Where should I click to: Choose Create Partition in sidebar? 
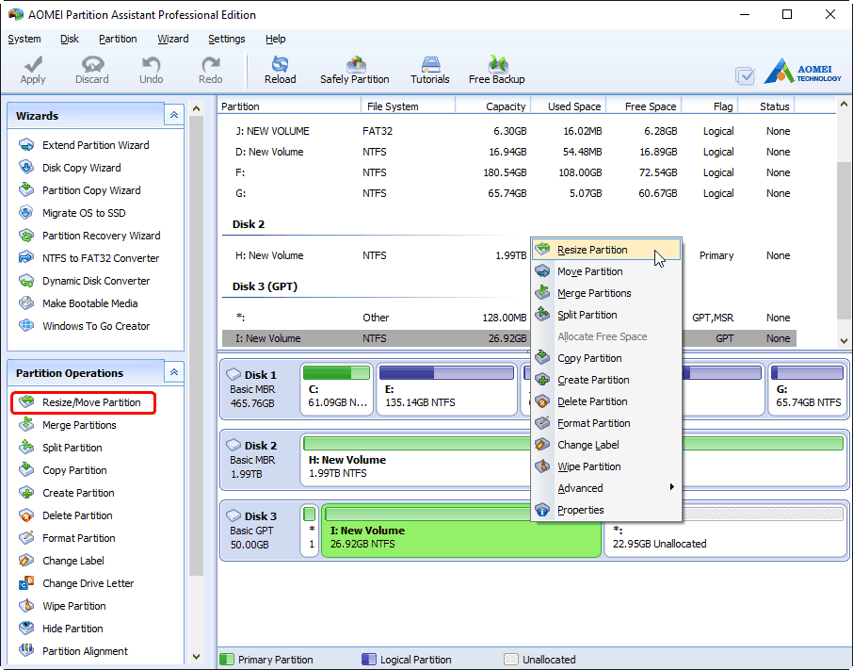[x=67, y=493]
